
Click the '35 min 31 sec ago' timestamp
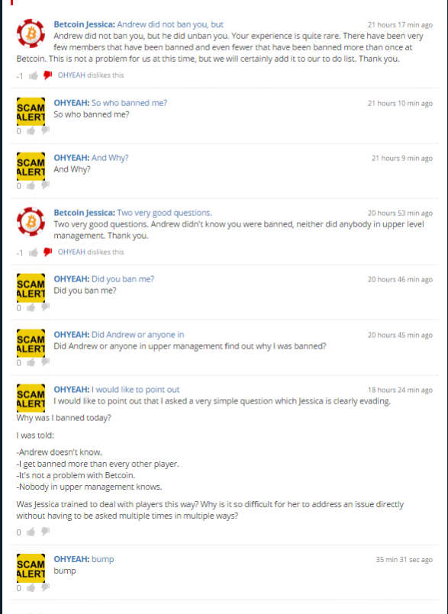404,560
